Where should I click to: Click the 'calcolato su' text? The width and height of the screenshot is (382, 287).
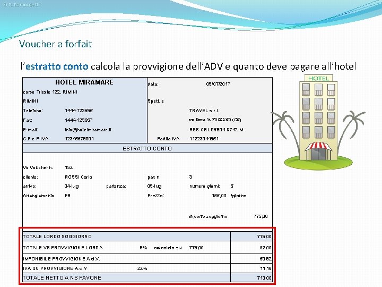168,248
